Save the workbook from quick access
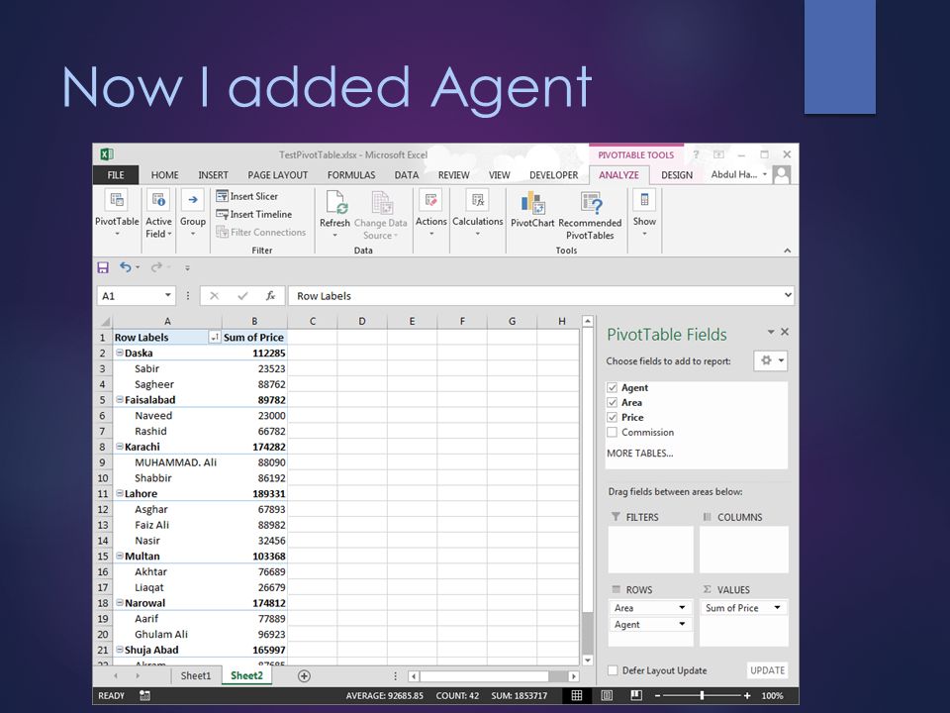Image resolution: width=950 pixels, height=713 pixels. [x=103, y=267]
